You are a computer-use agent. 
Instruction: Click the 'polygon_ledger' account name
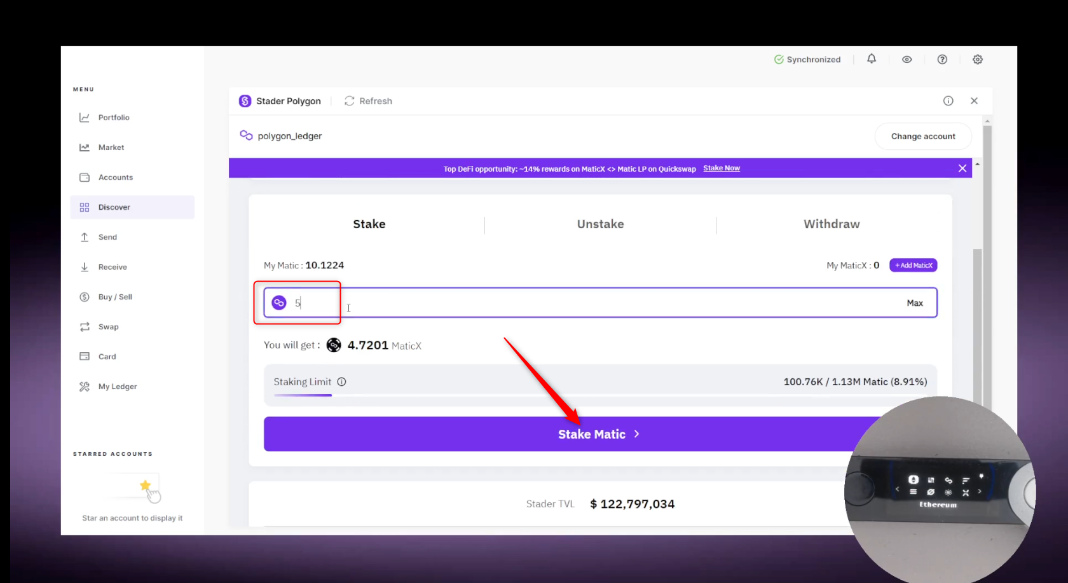pos(290,136)
